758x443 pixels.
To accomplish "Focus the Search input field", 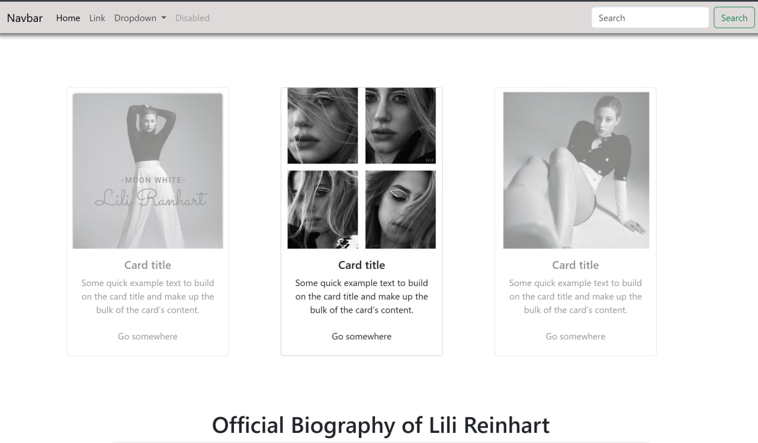I will click(x=650, y=18).
